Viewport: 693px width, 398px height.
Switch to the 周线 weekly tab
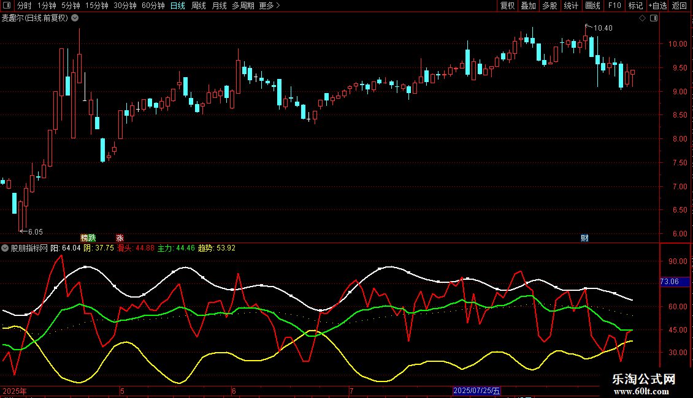[x=199, y=6]
